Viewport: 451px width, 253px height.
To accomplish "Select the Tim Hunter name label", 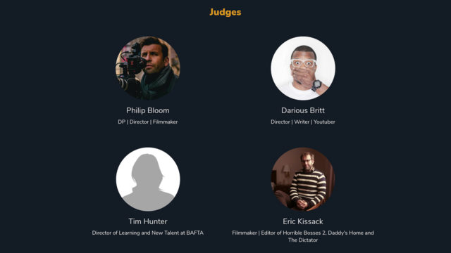I will 148,221.
